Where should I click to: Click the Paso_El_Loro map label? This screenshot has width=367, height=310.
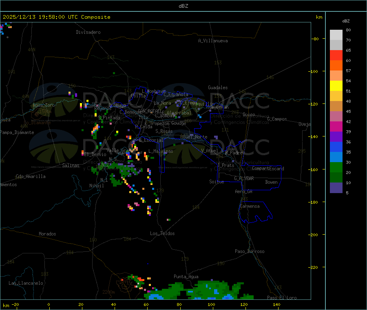282,298
